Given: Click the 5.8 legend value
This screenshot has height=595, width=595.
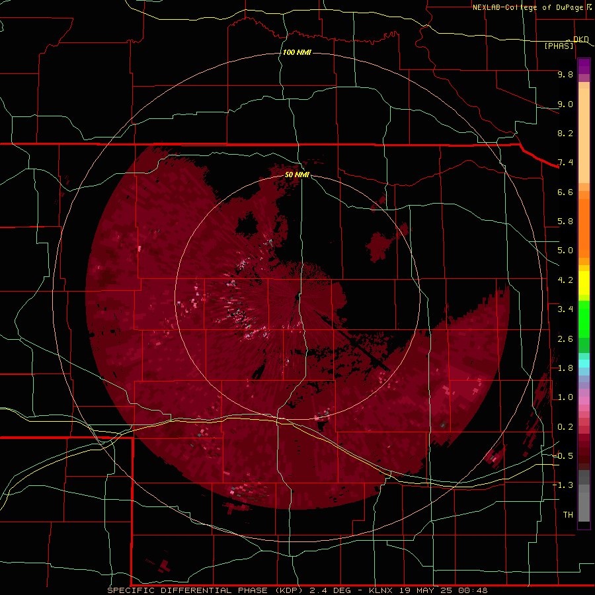Looking at the screenshot, I should 565,221.
